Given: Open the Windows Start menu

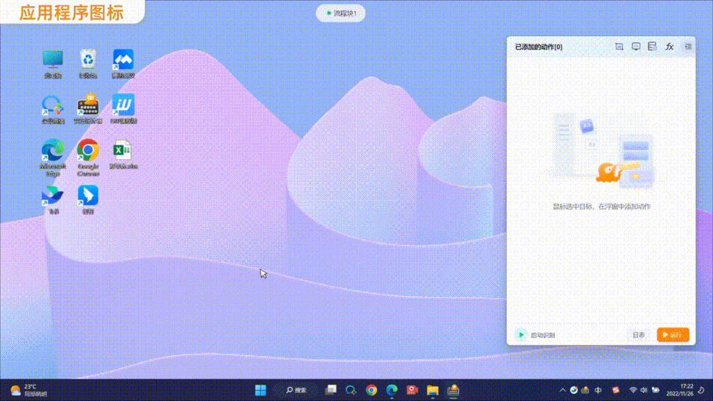Looking at the screenshot, I should (260, 390).
